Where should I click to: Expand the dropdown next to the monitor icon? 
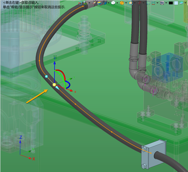click(x=166, y=3)
